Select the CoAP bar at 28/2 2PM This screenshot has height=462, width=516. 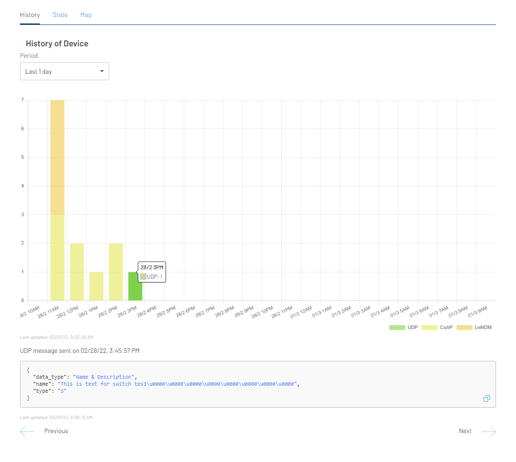[x=116, y=272]
